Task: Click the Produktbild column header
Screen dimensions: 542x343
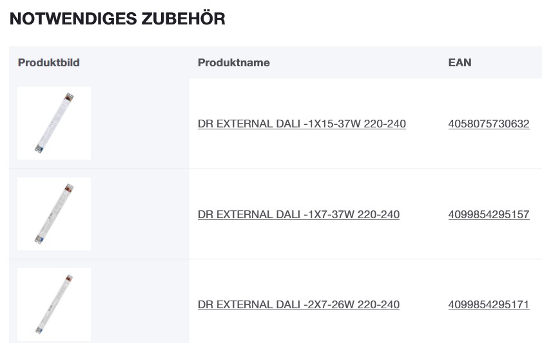Action: (49, 62)
